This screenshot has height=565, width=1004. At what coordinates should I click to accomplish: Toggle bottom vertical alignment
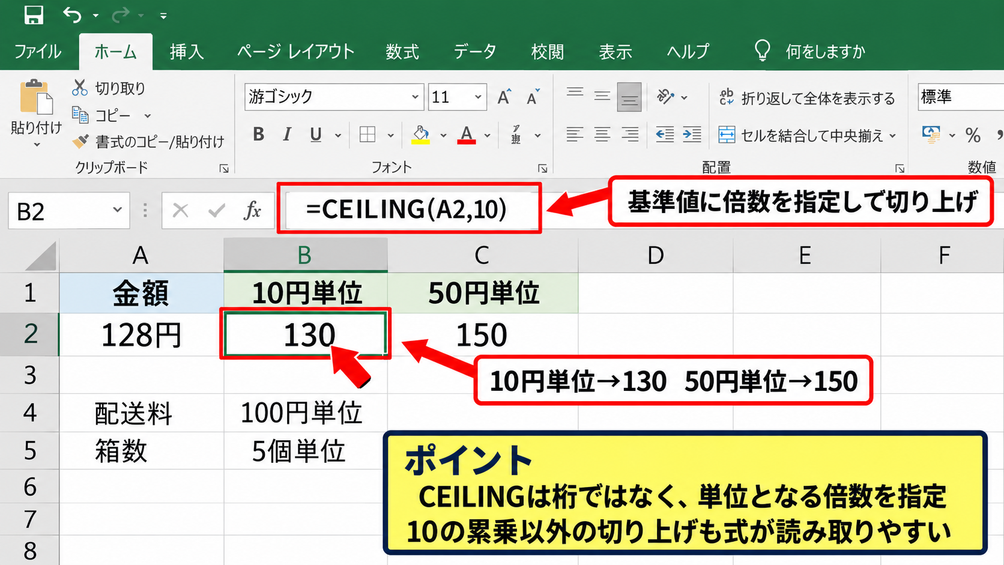pyautogui.click(x=629, y=97)
